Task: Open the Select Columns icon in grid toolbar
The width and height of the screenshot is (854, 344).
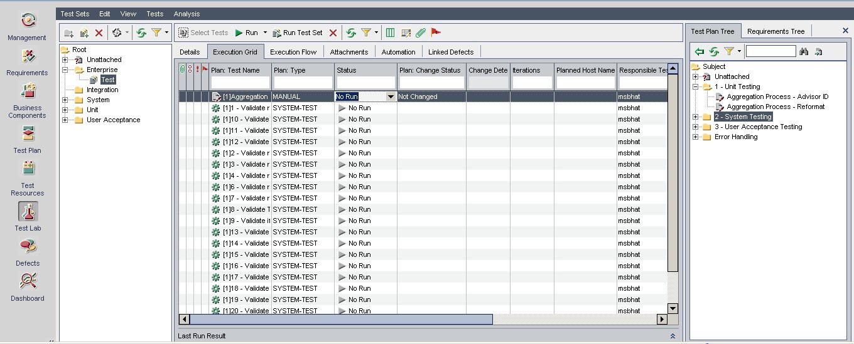Action: pyautogui.click(x=390, y=33)
